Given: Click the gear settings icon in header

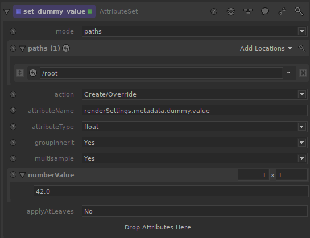Looking at the screenshot, I should [231, 11].
